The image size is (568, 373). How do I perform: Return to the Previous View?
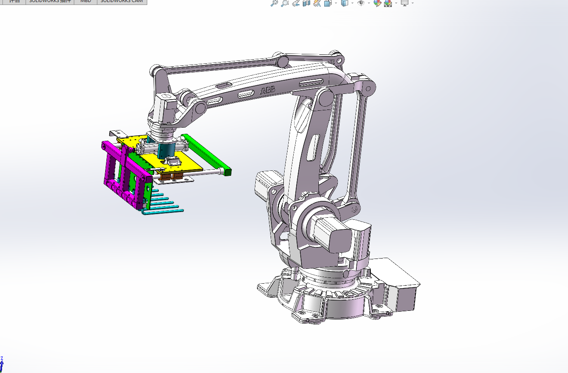click(x=295, y=3)
